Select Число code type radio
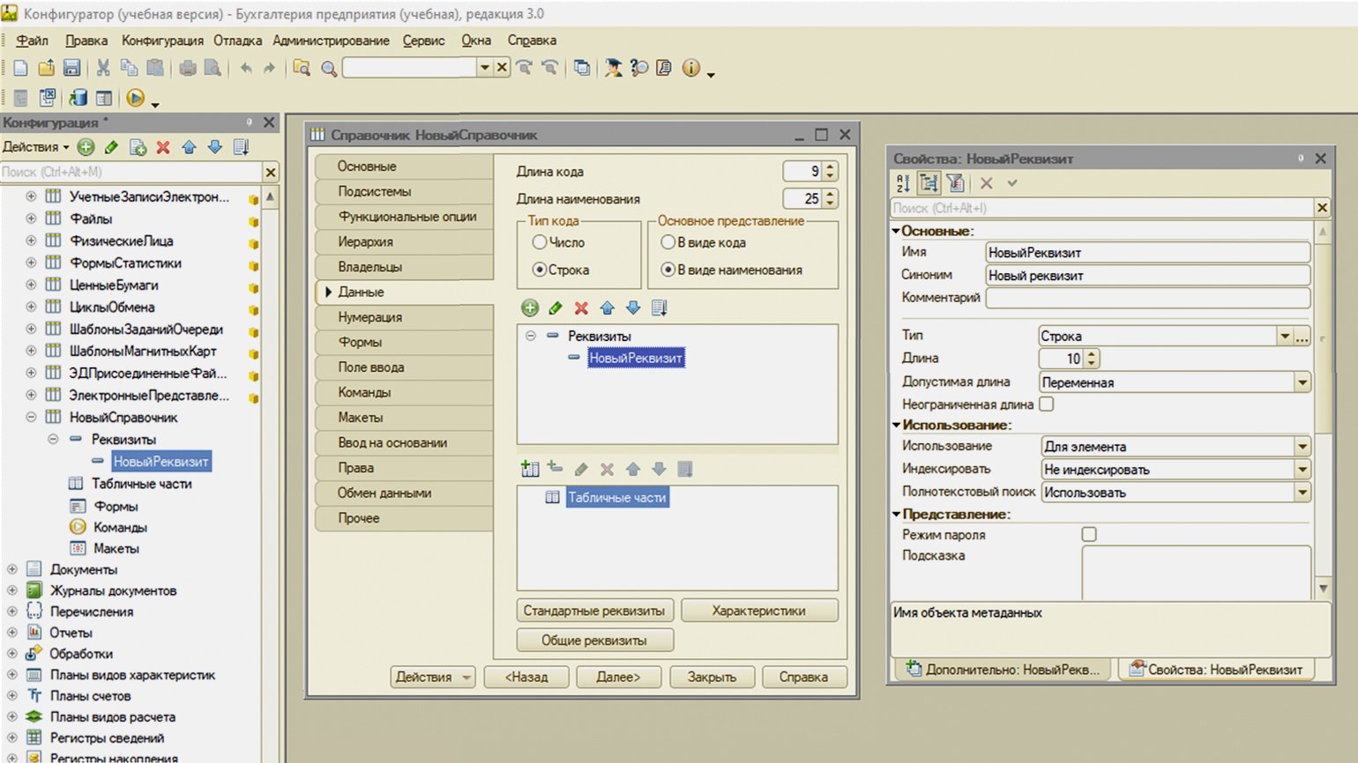Screen dimensions: 1358x763 539,242
